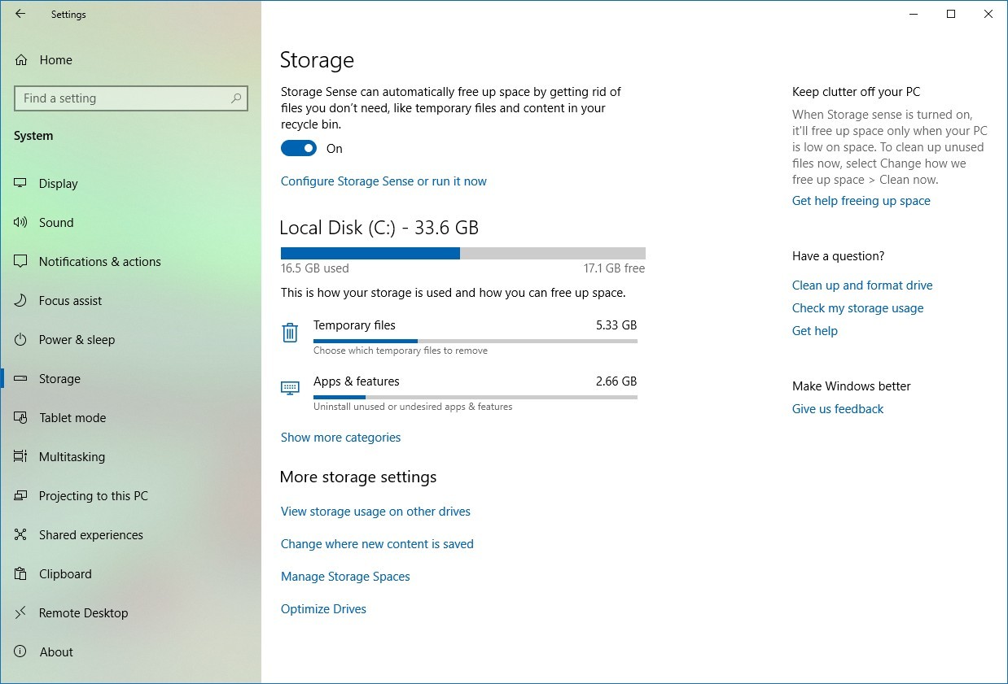Open Configure Storage Sense or run it now
Screen dimensions: 1008x684
point(383,181)
